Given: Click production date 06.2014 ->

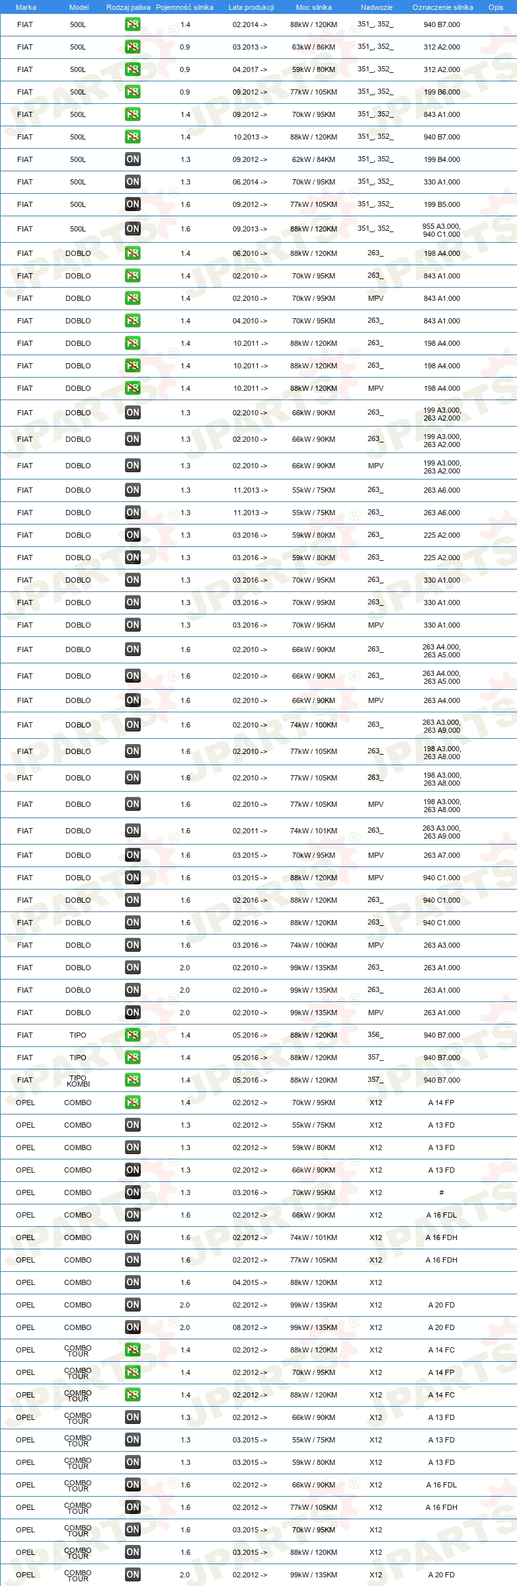Looking at the screenshot, I should pyautogui.click(x=250, y=182).
